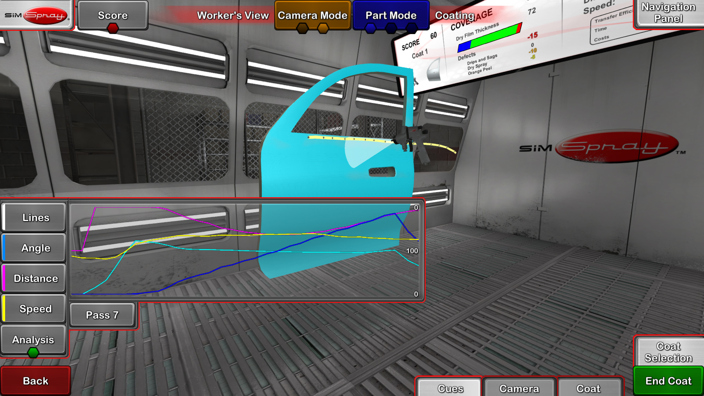Image resolution: width=704 pixels, height=396 pixels.
Task: Click first blue hexagon under Part Mode
Action: (x=371, y=28)
